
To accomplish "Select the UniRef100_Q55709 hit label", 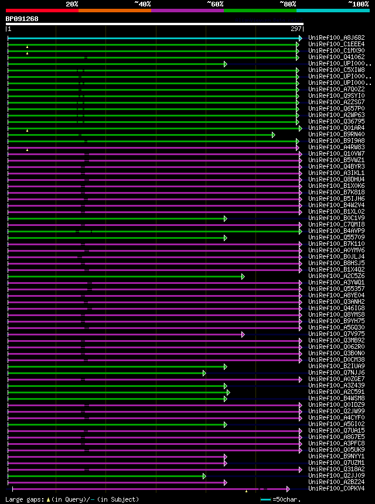I will 336,237.
